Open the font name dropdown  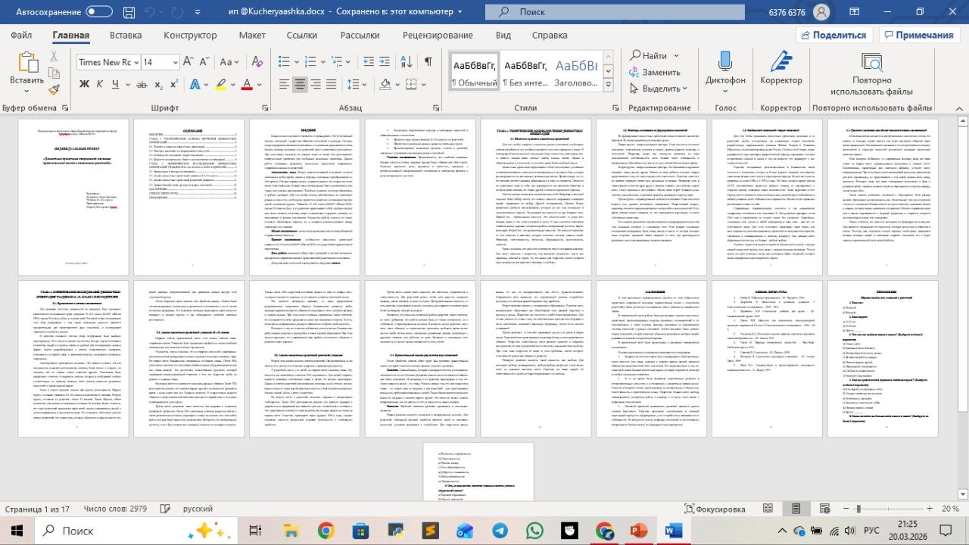click(136, 62)
